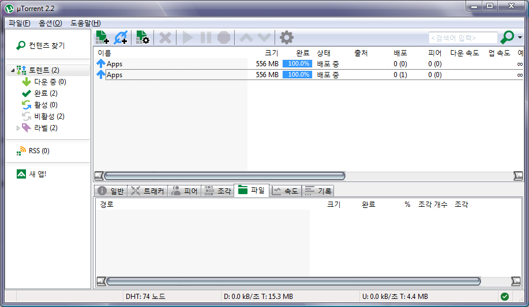Click the Add Torrent toolbar icon
The image size is (529, 307).
point(102,37)
